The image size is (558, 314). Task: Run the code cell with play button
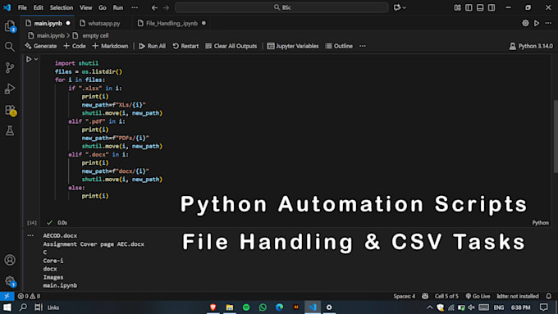tap(29, 59)
